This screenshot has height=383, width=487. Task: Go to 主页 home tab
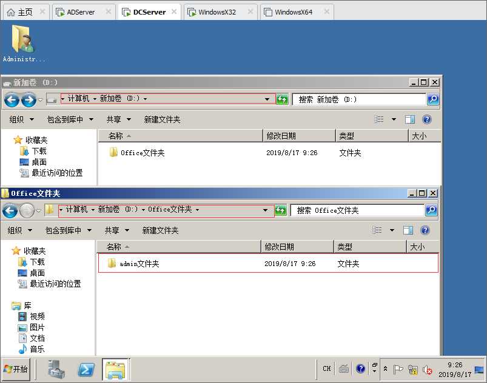coord(26,12)
